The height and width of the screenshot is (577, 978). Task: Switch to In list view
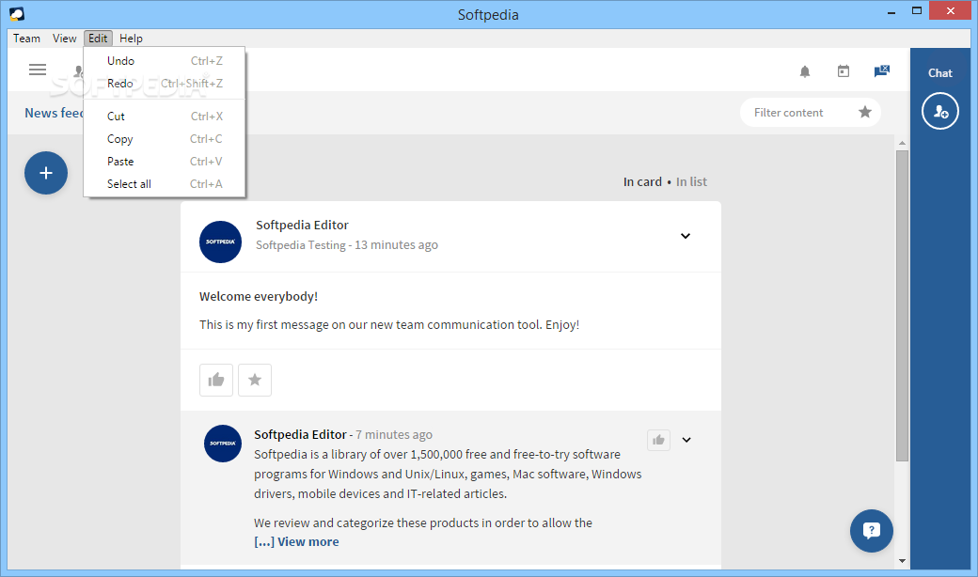point(692,182)
